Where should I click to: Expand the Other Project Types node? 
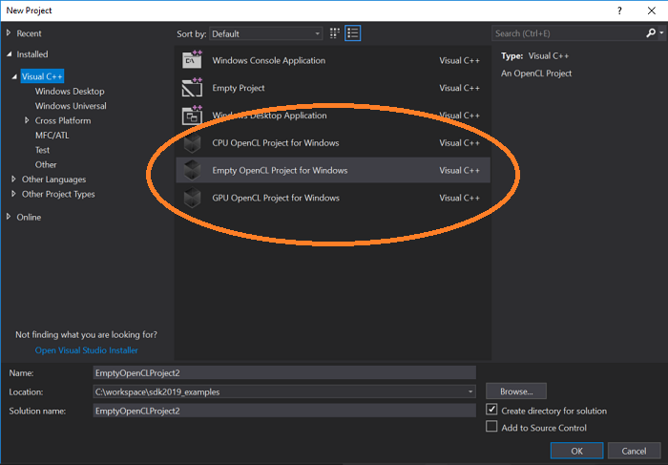click(x=13, y=194)
